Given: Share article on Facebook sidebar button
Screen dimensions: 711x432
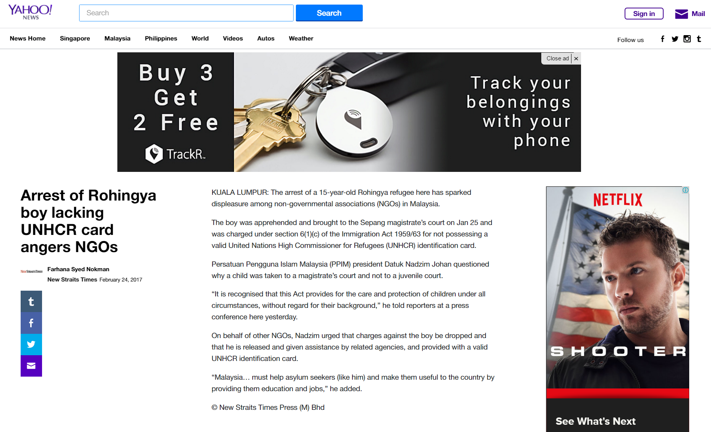Looking at the screenshot, I should pos(31,323).
